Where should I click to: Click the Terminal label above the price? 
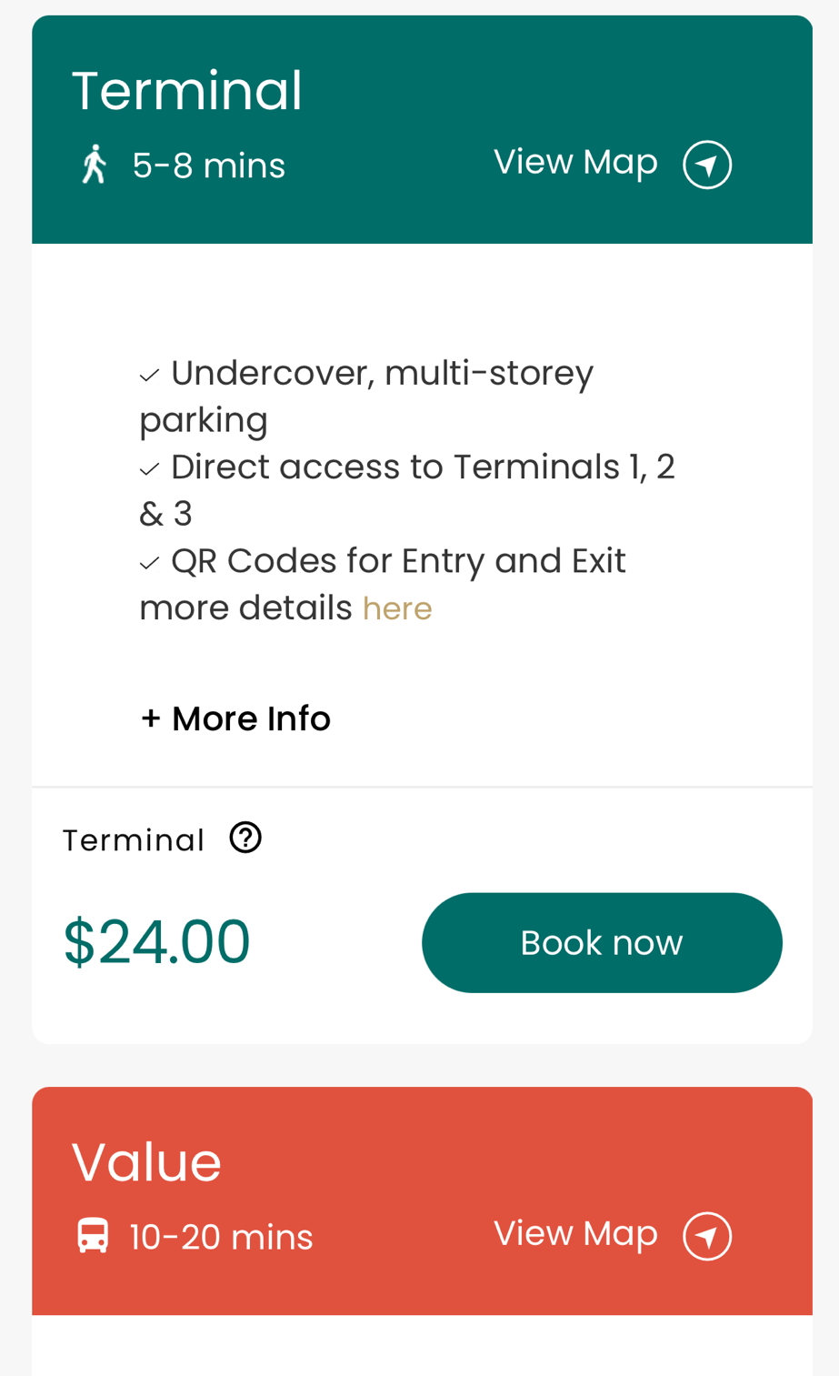pos(134,839)
